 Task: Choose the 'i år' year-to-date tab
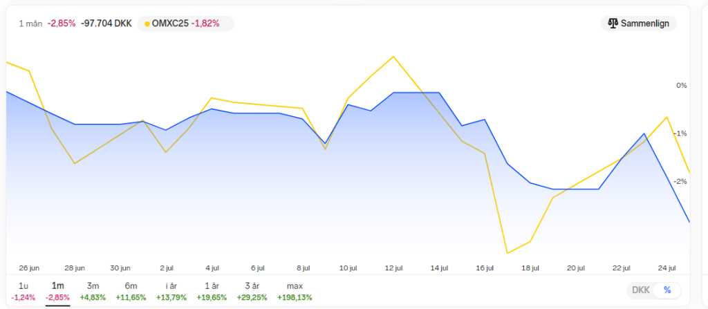(170, 291)
